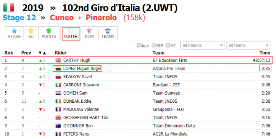
Task: Click the Rnk column header
Action: [x=8, y=53]
